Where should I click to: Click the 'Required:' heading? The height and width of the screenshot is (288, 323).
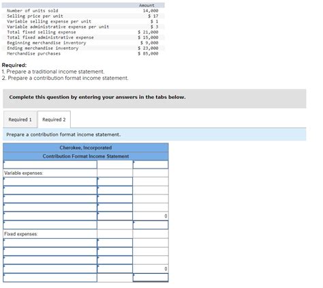tap(14, 65)
